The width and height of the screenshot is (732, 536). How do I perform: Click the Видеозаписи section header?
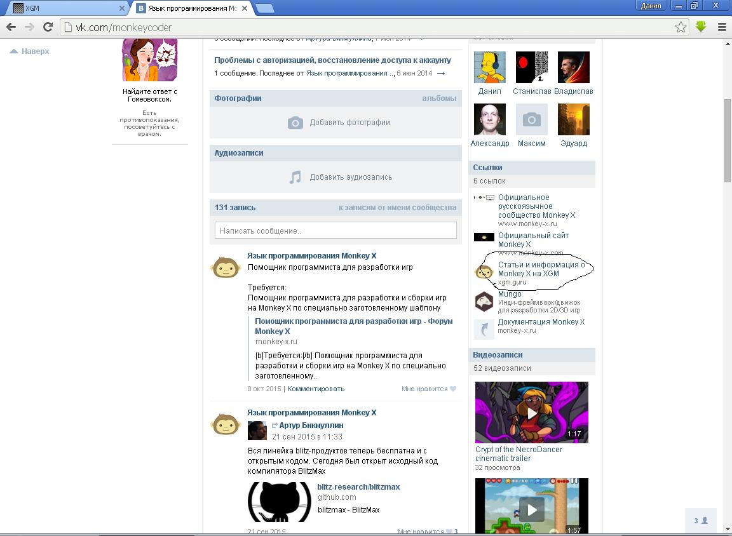498,354
